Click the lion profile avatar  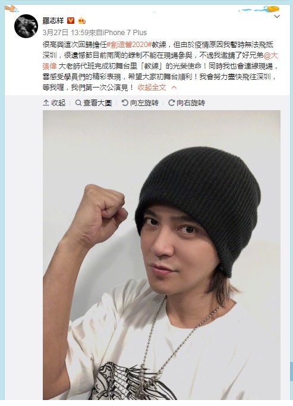pos(26,26)
